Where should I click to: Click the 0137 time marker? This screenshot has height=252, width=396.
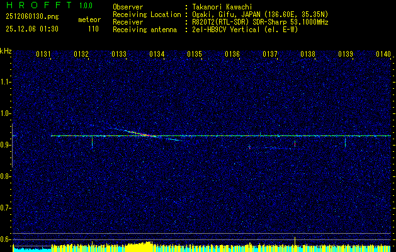pos(270,54)
